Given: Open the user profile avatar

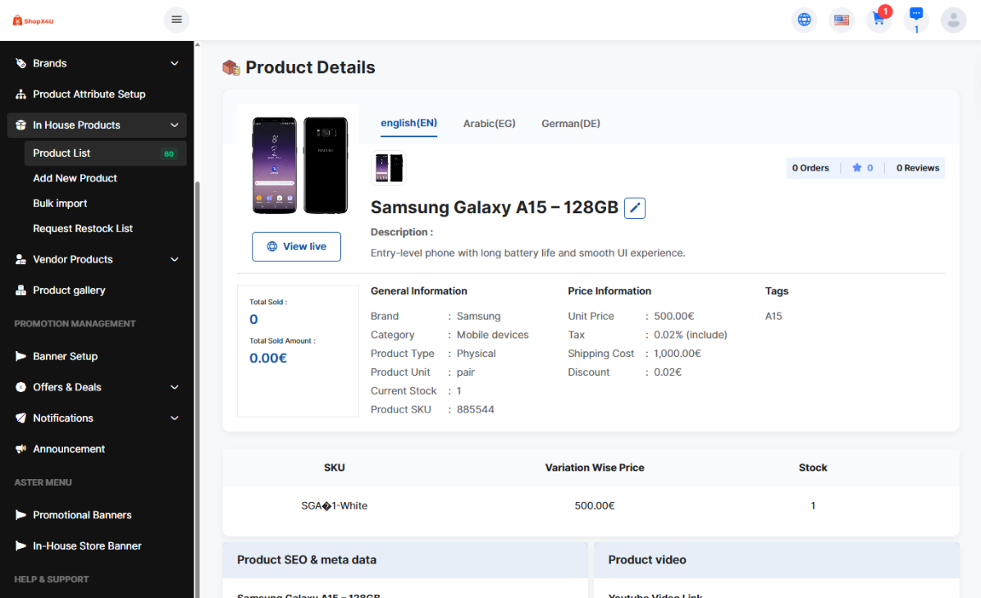Looking at the screenshot, I should (x=953, y=20).
